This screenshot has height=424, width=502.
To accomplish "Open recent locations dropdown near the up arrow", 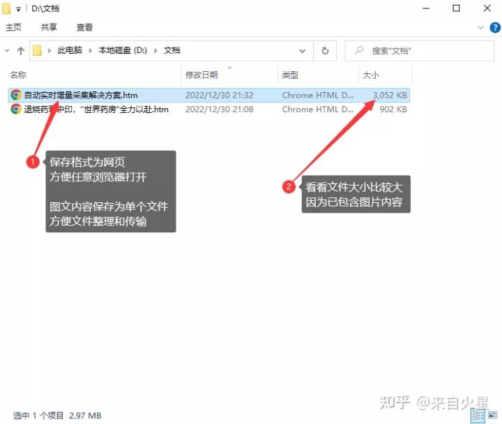I will (7, 51).
